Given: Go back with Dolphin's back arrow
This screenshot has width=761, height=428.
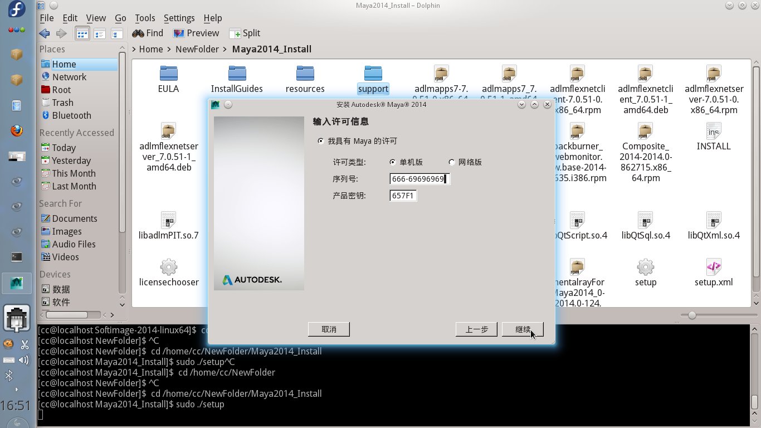Looking at the screenshot, I should pos(45,33).
